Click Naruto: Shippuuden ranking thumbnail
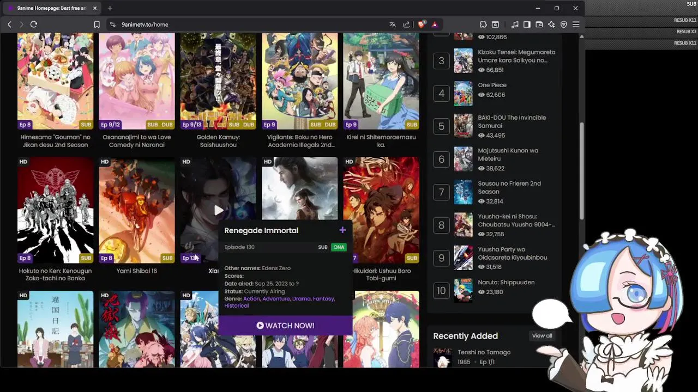This screenshot has width=698, height=392. [x=463, y=291]
